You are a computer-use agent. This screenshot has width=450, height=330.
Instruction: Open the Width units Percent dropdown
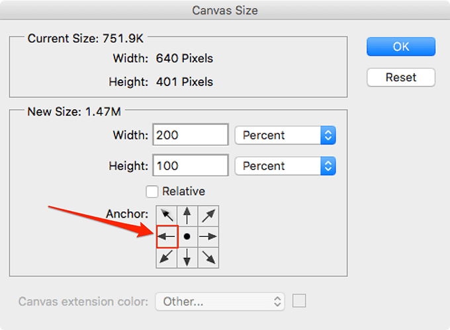(x=285, y=135)
